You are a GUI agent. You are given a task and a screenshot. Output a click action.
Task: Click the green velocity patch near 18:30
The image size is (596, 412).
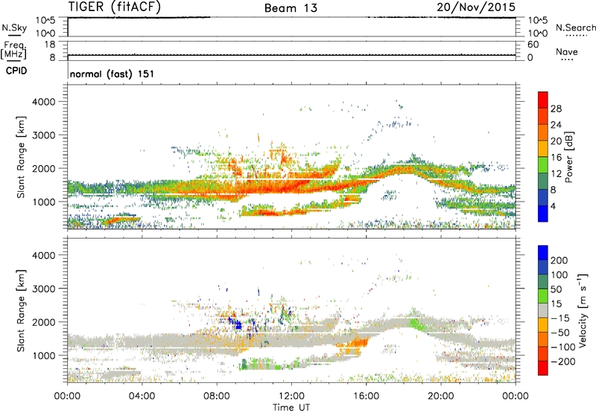point(416,324)
